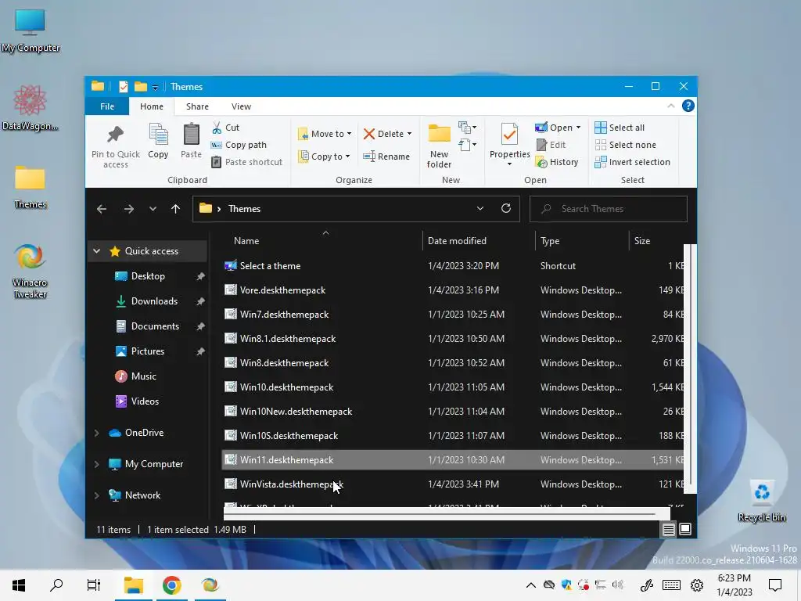Select Win10New.deskthemepack file
Viewport: 801px width, 601px height.
pos(453,412)
